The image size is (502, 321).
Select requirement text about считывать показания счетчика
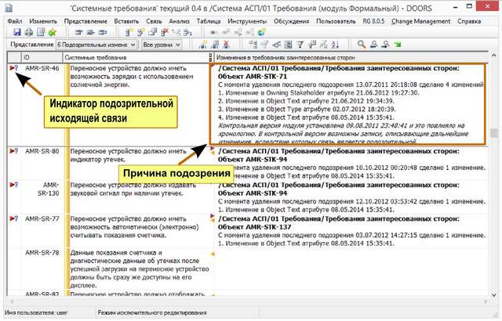point(134,227)
